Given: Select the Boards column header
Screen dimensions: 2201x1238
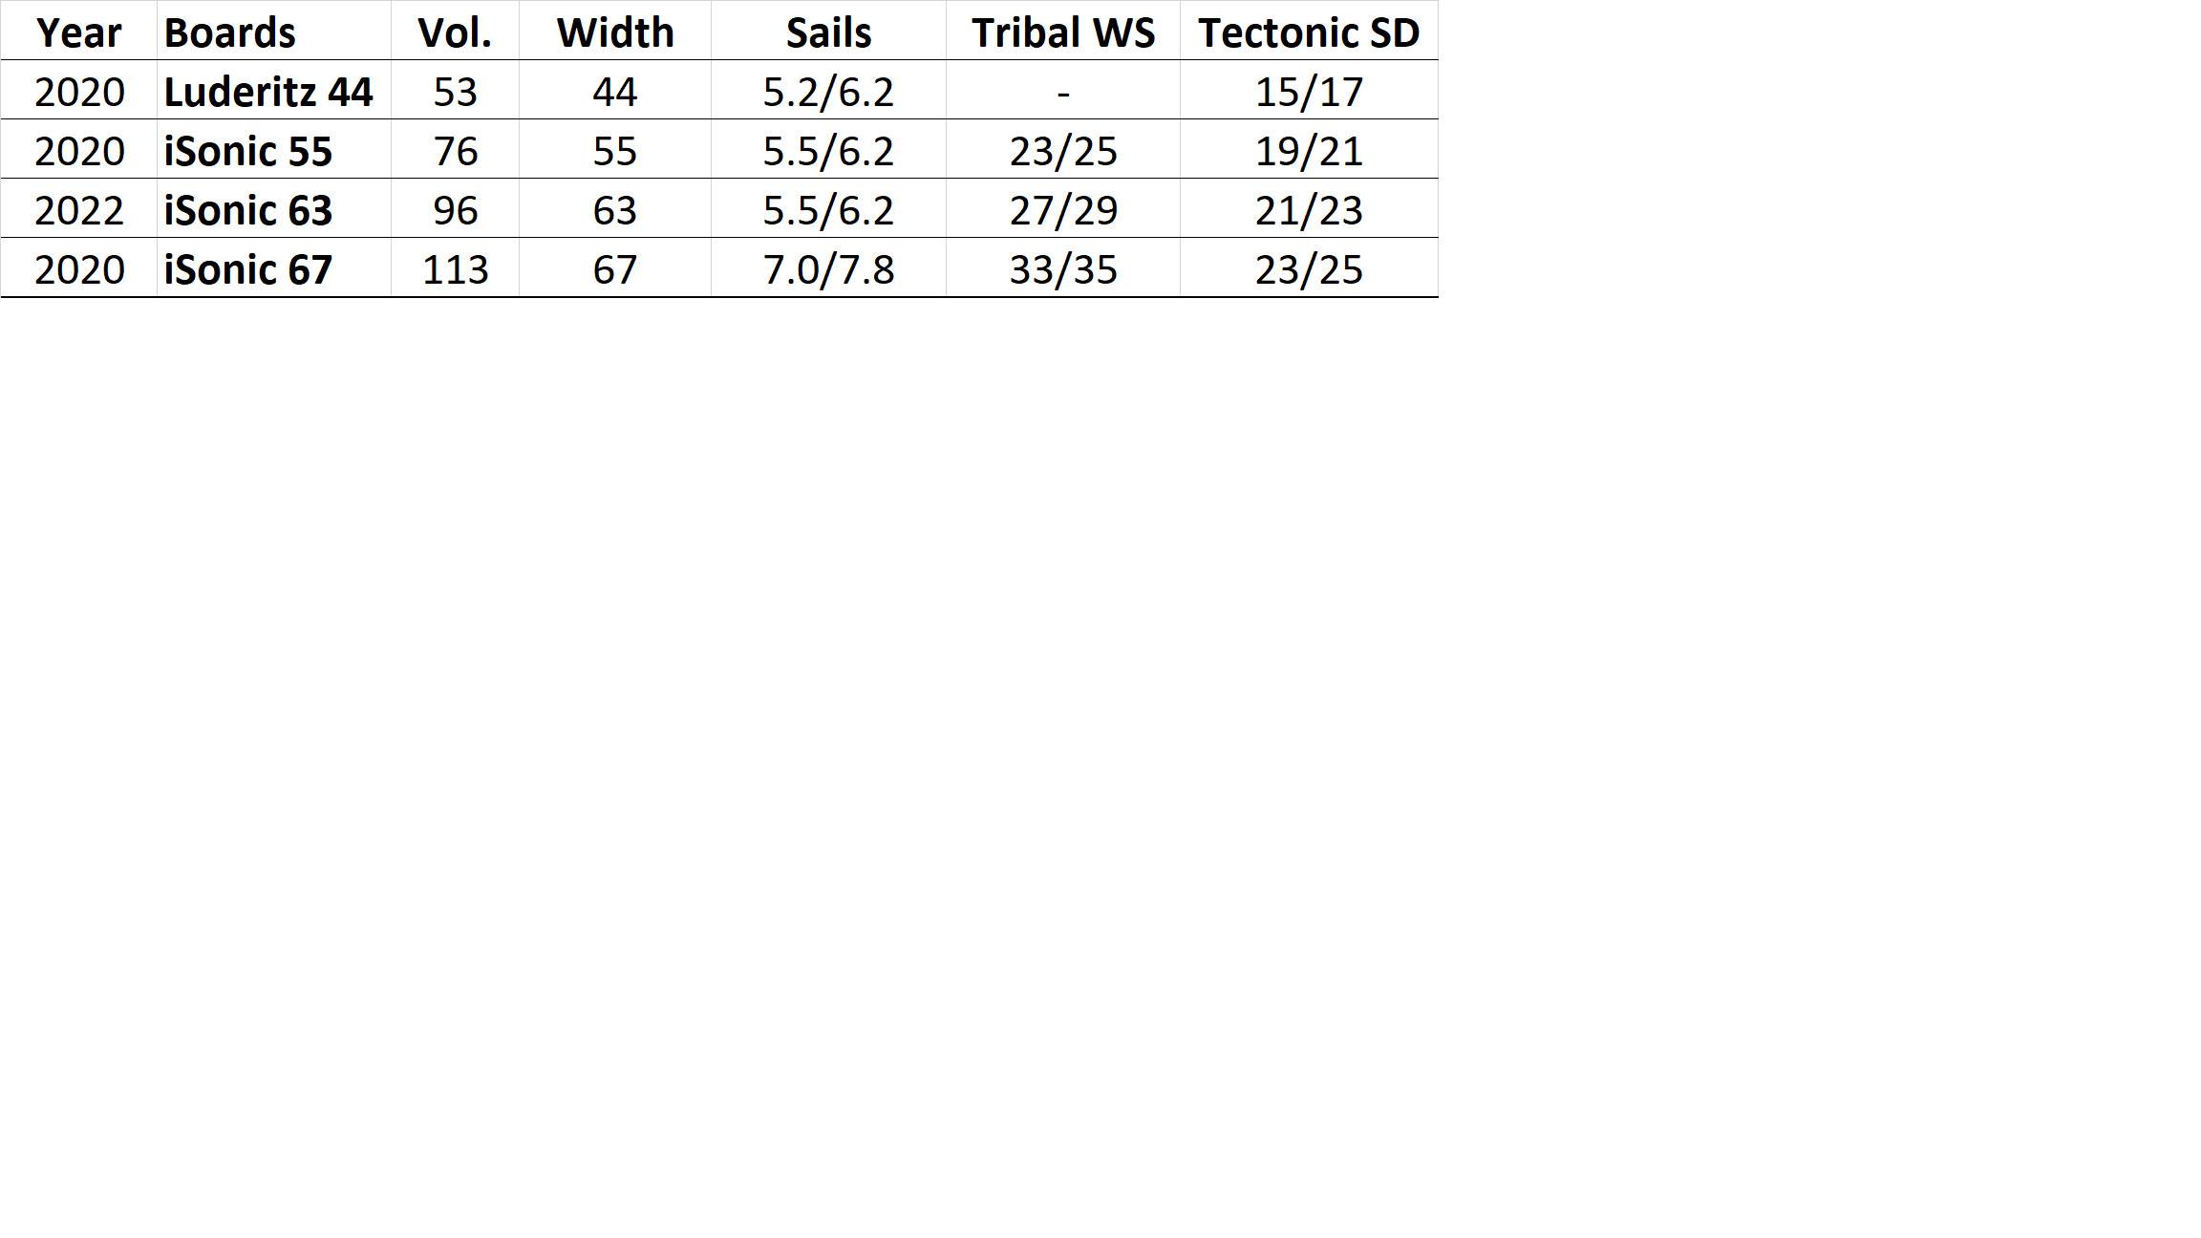Looking at the screenshot, I should point(229,32).
